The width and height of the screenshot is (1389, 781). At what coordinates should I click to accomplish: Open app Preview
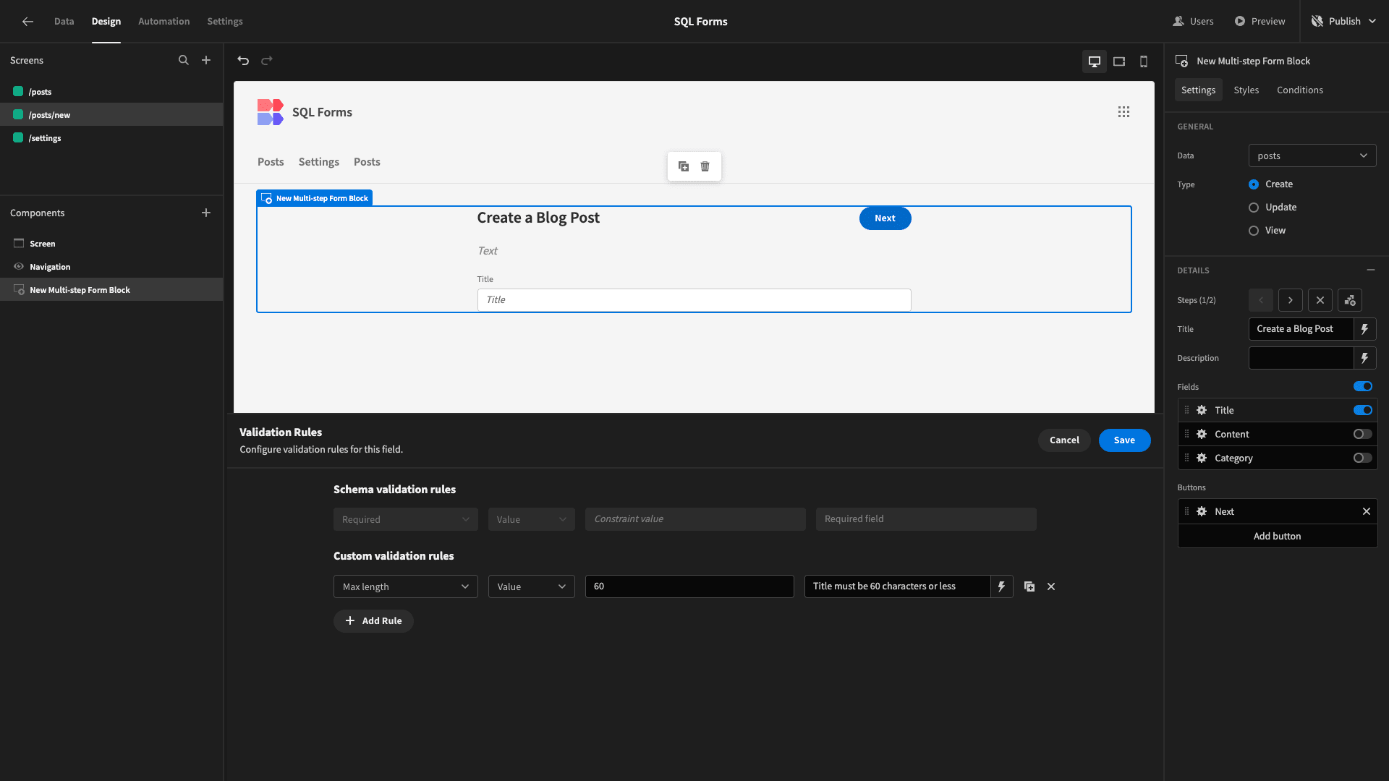pyautogui.click(x=1260, y=22)
